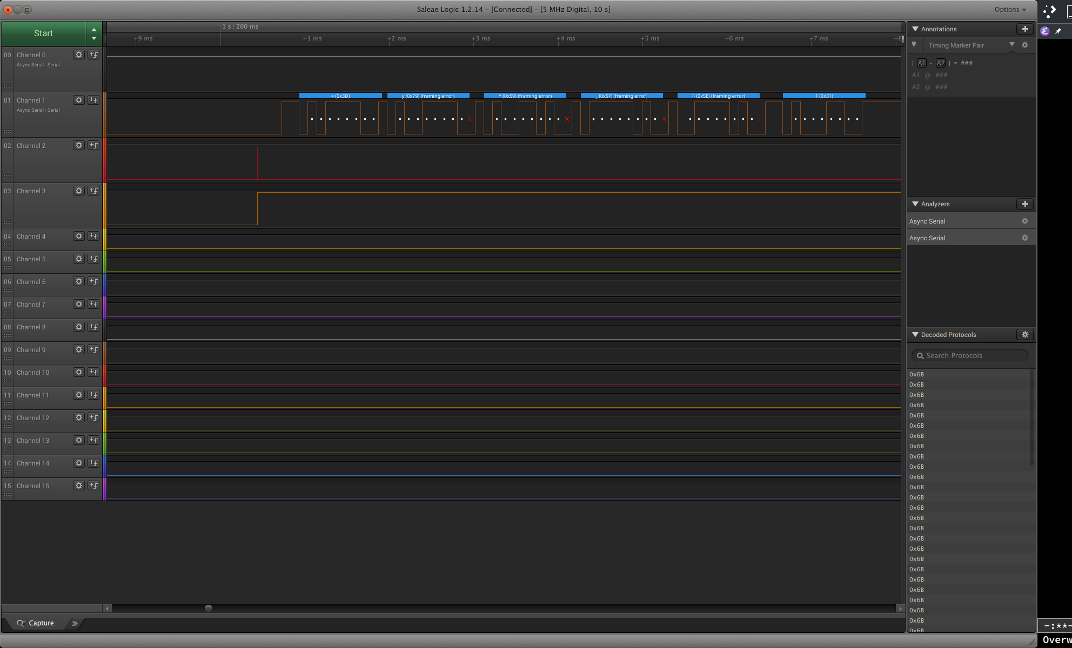This screenshot has width=1072, height=648.
Task: Open Decoded Protocols settings gear
Action: click(x=1024, y=334)
